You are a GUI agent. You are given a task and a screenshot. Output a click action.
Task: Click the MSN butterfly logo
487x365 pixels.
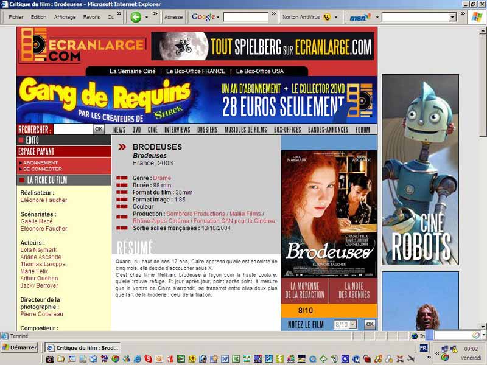[359, 17]
